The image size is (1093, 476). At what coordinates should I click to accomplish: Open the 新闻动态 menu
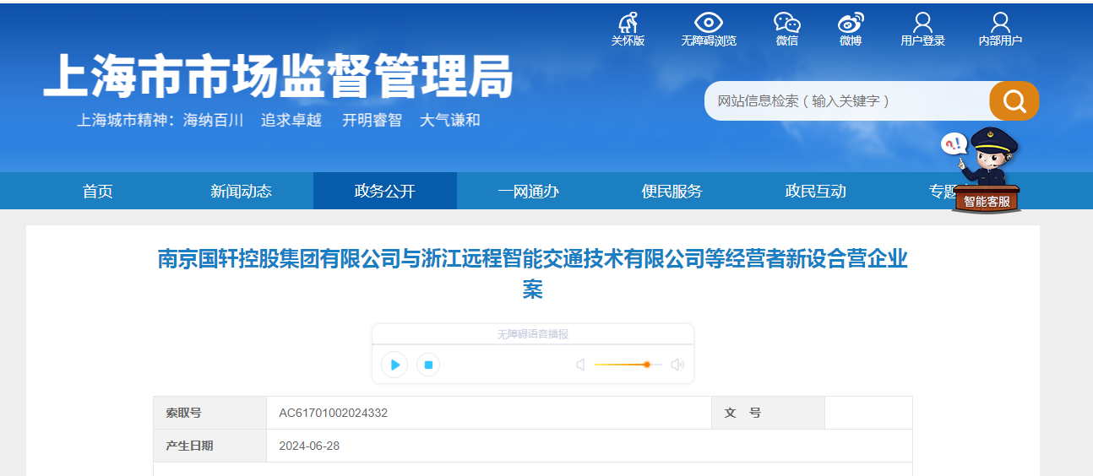click(x=242, y=192)
